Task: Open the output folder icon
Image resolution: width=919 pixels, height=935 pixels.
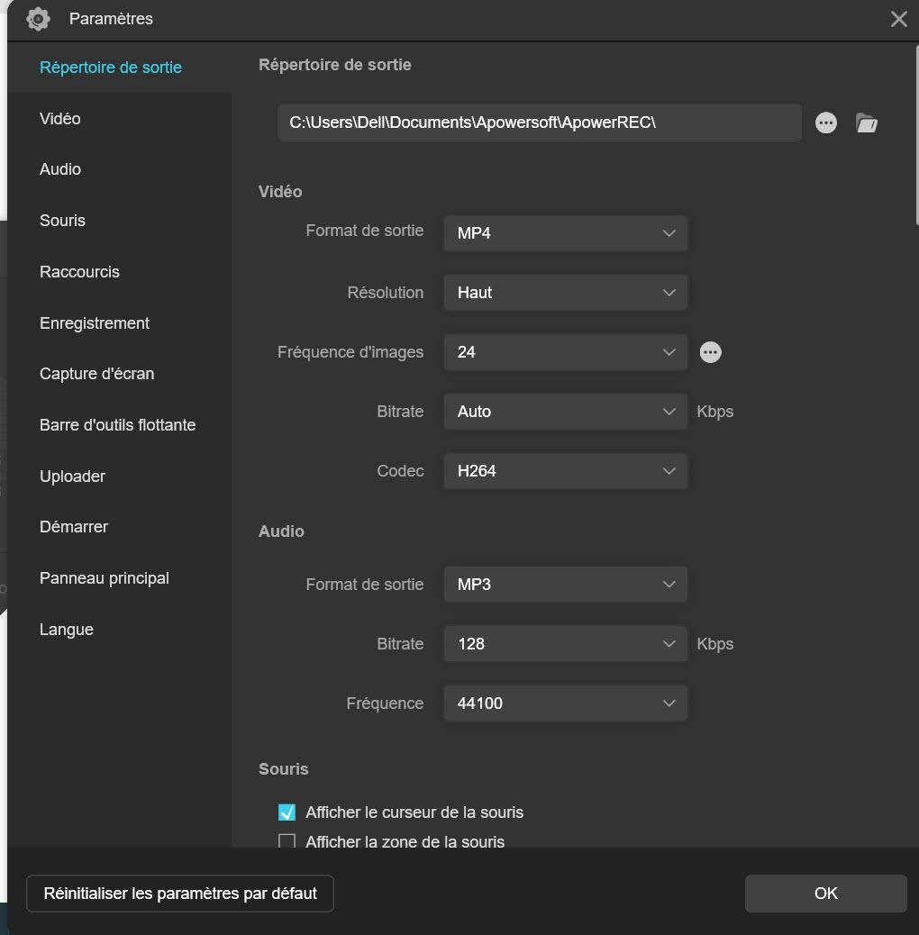Action: tap(867, 123)
